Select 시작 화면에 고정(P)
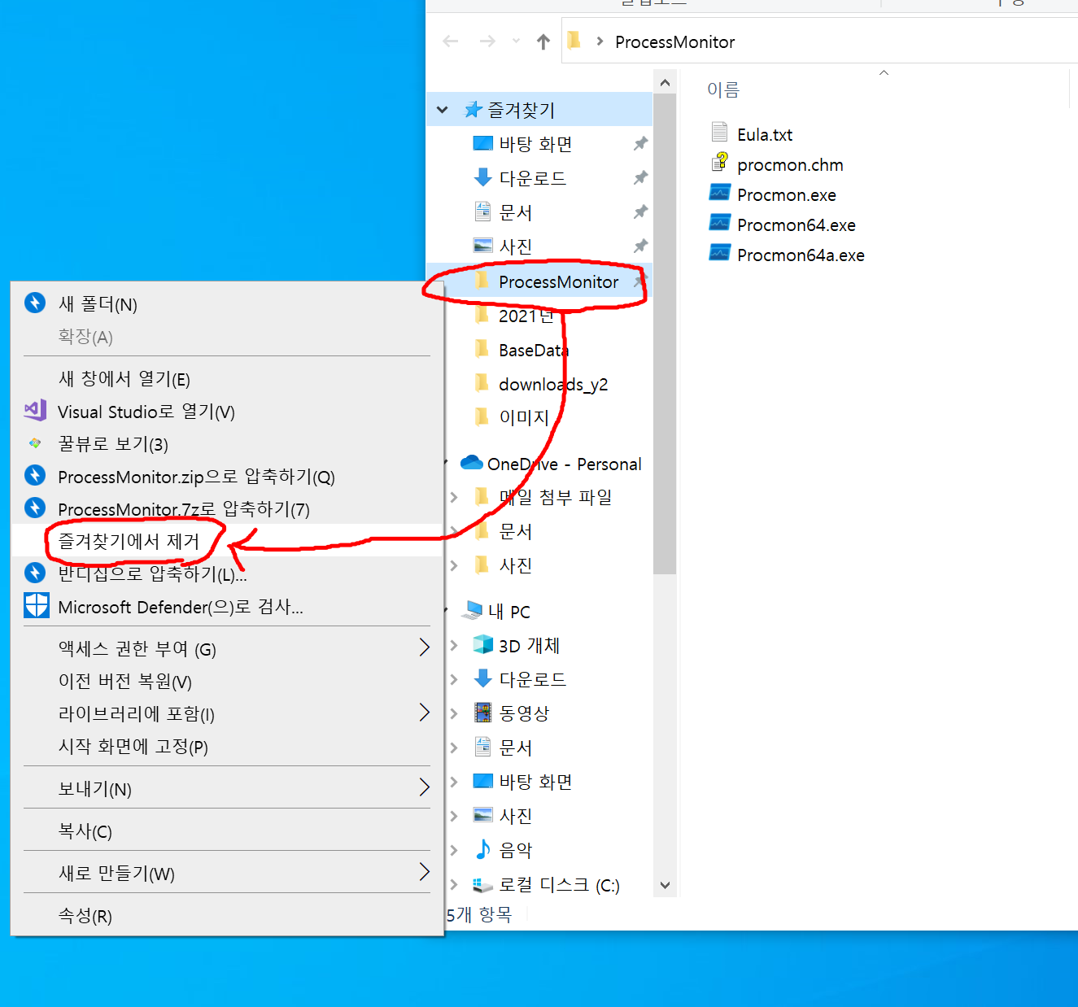1078x1007 pixels. (x=227, y=746)
